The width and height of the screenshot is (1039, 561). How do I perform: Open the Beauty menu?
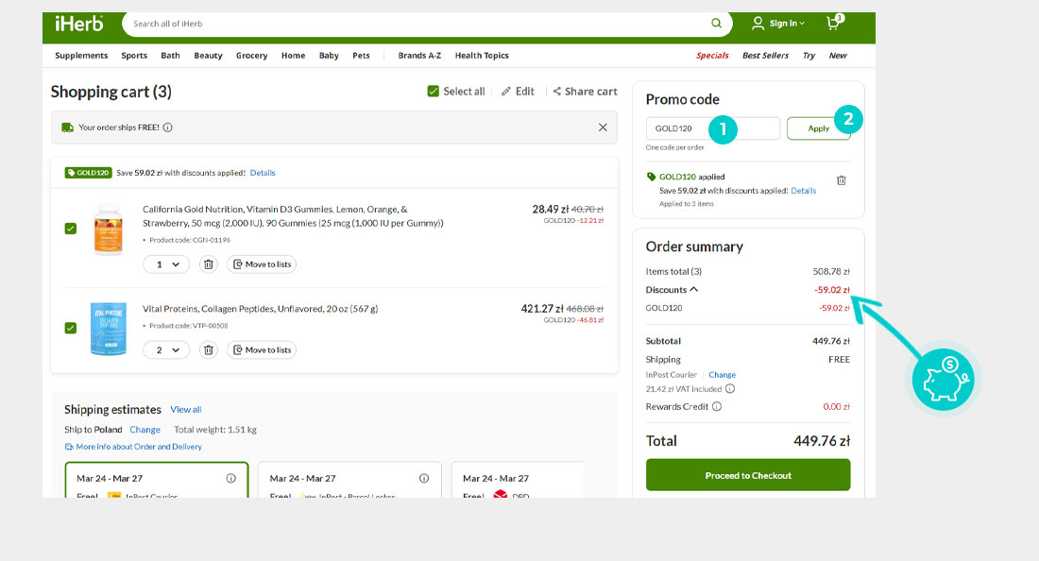(208, 56)
